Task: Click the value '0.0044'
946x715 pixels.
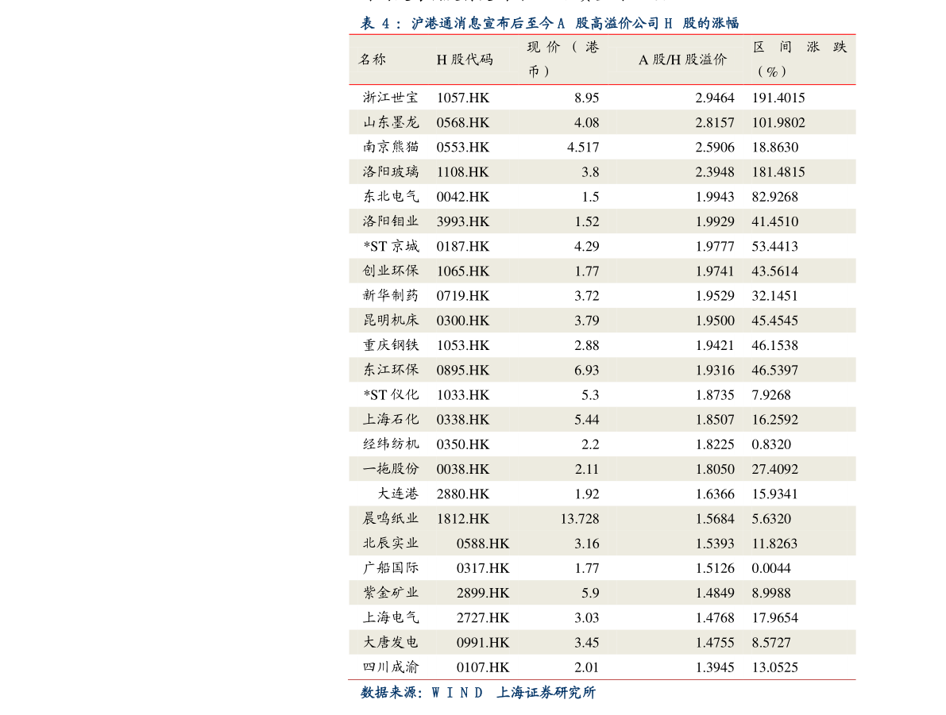Action: (x=771, y=568)
